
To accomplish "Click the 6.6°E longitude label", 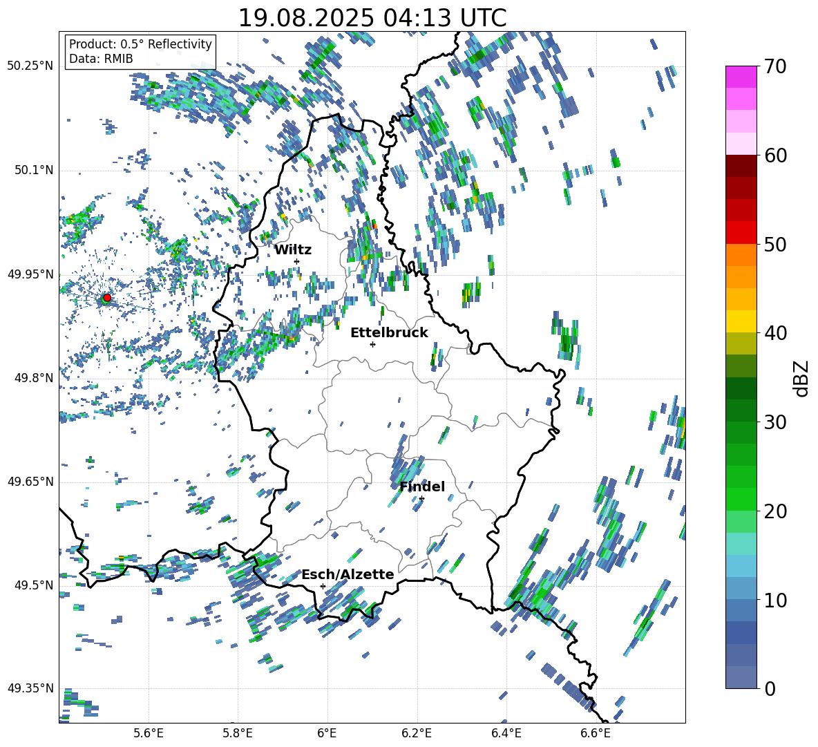I will pyautogui.click(x=596, y=733).
